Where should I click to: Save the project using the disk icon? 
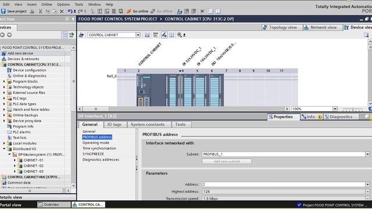3,11
